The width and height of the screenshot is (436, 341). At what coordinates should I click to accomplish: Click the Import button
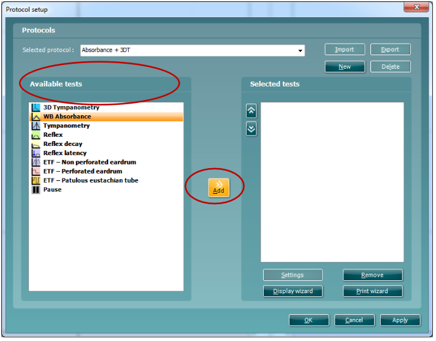click(x=345, y=50)
